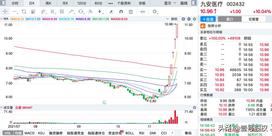
Task: Select the text annotation tool
Action: pos(62,12)
